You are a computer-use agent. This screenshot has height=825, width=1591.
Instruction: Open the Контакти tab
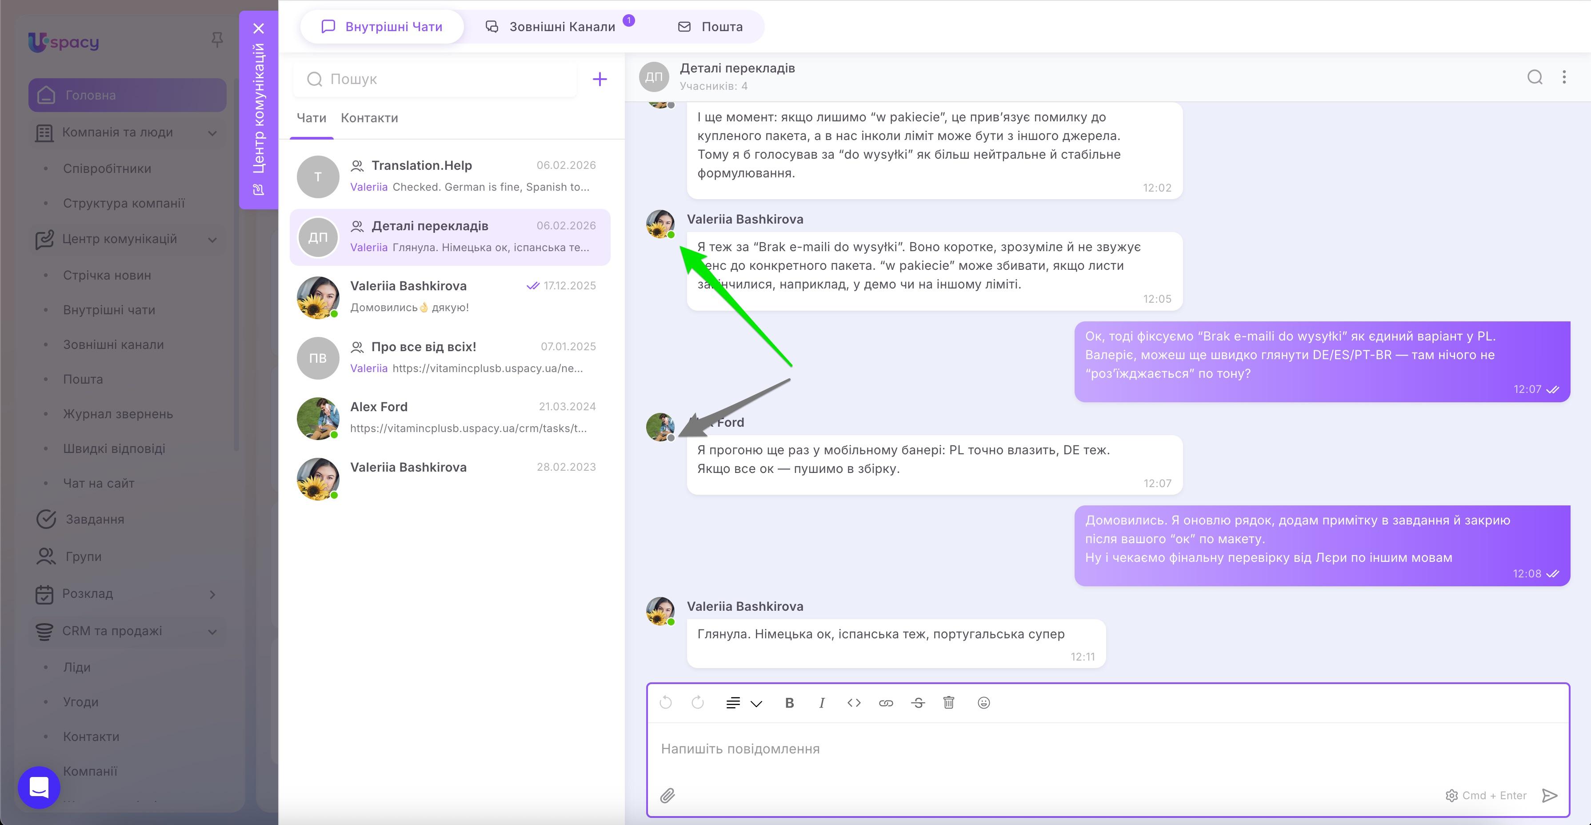[369, 117]
